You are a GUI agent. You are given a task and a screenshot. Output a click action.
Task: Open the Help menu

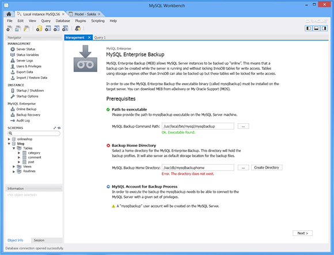click(113, 21)
